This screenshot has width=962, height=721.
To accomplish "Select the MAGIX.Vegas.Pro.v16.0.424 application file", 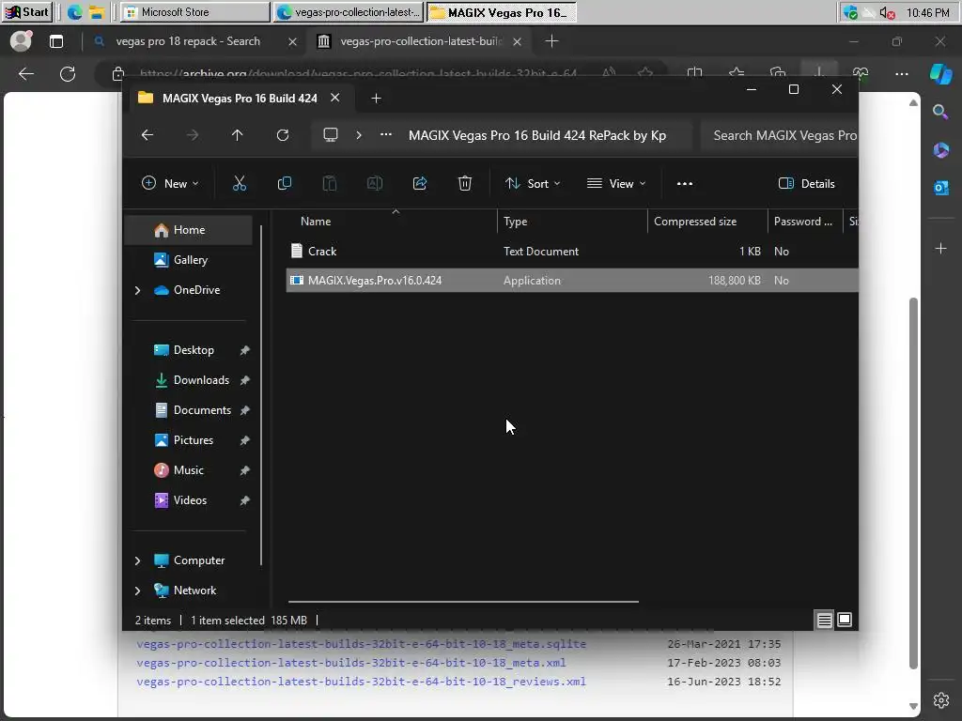I will [572, 280].
